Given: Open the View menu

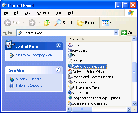Looking at the screenshot, I should click(28, 13).
